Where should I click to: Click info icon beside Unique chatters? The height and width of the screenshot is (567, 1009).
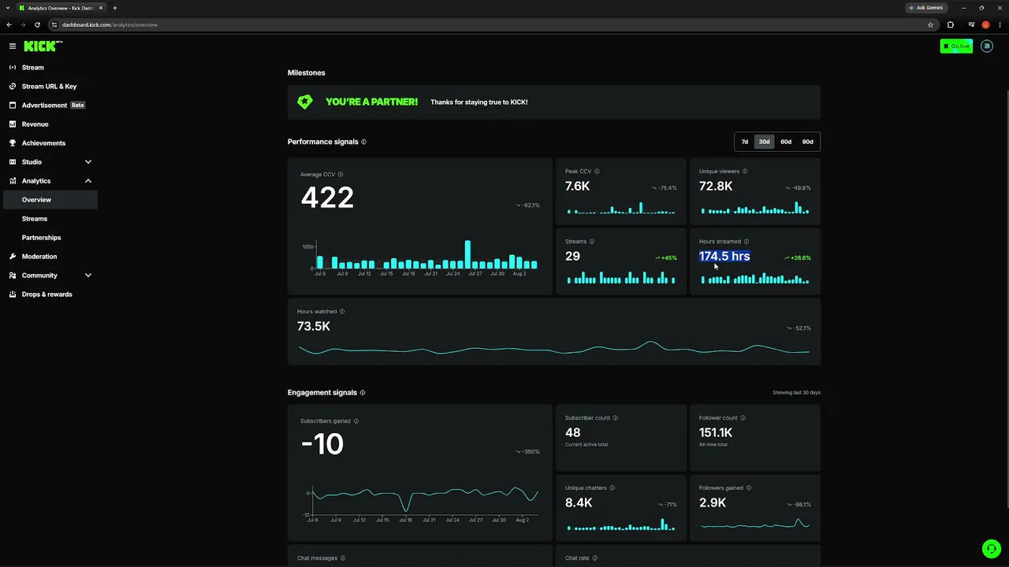612,488
